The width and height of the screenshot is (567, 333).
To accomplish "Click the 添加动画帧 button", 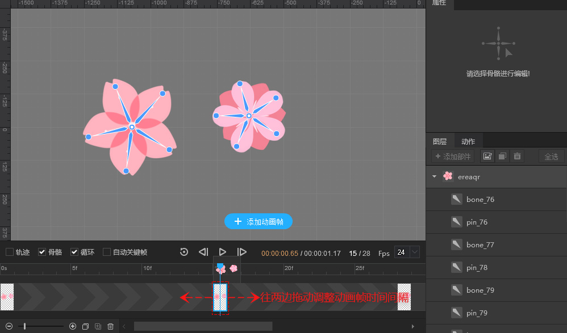I will 259,222.
